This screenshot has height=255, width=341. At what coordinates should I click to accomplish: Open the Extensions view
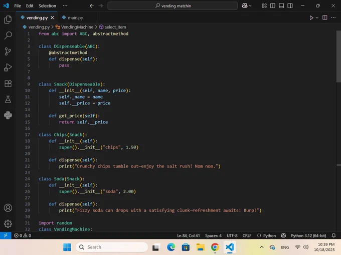[x=8, y=83]
